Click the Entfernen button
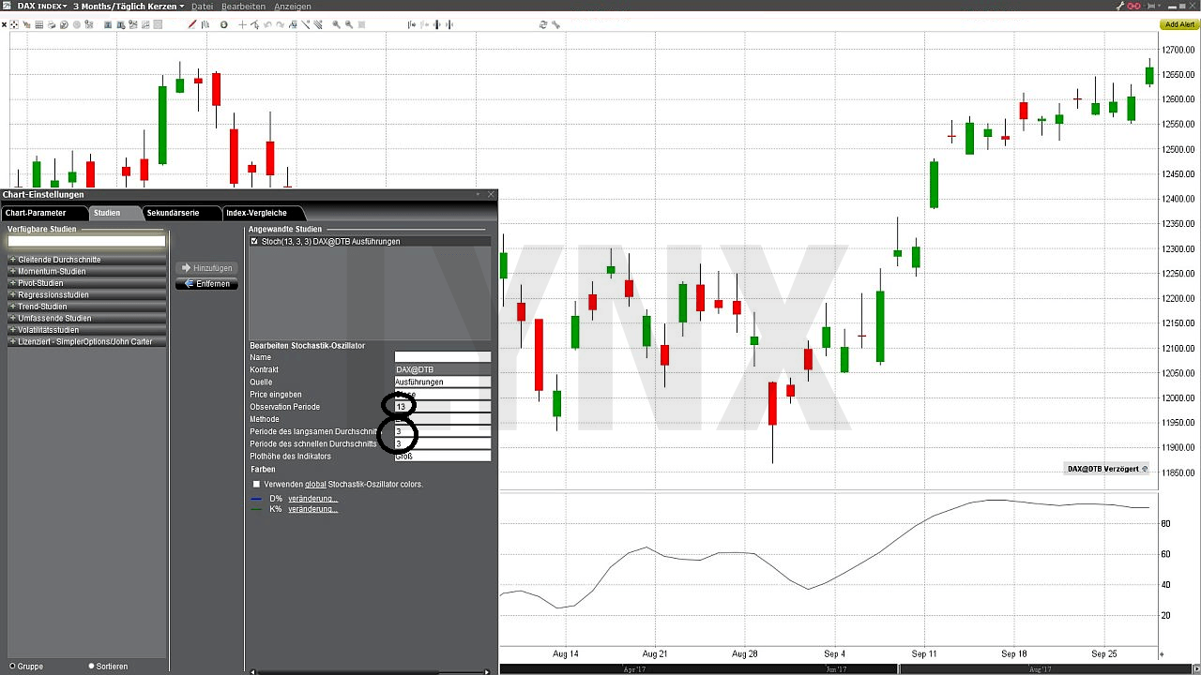 206,284
